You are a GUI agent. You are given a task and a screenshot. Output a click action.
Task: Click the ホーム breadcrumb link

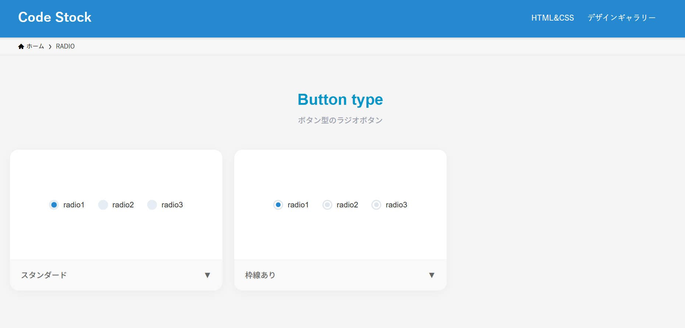click(35, 46)
